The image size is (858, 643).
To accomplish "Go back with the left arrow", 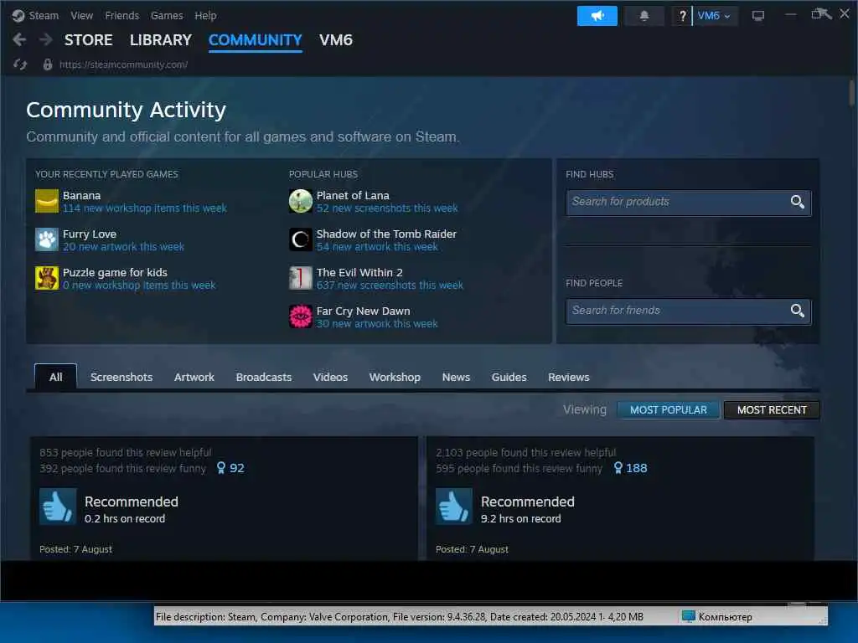I will point(20,39).
